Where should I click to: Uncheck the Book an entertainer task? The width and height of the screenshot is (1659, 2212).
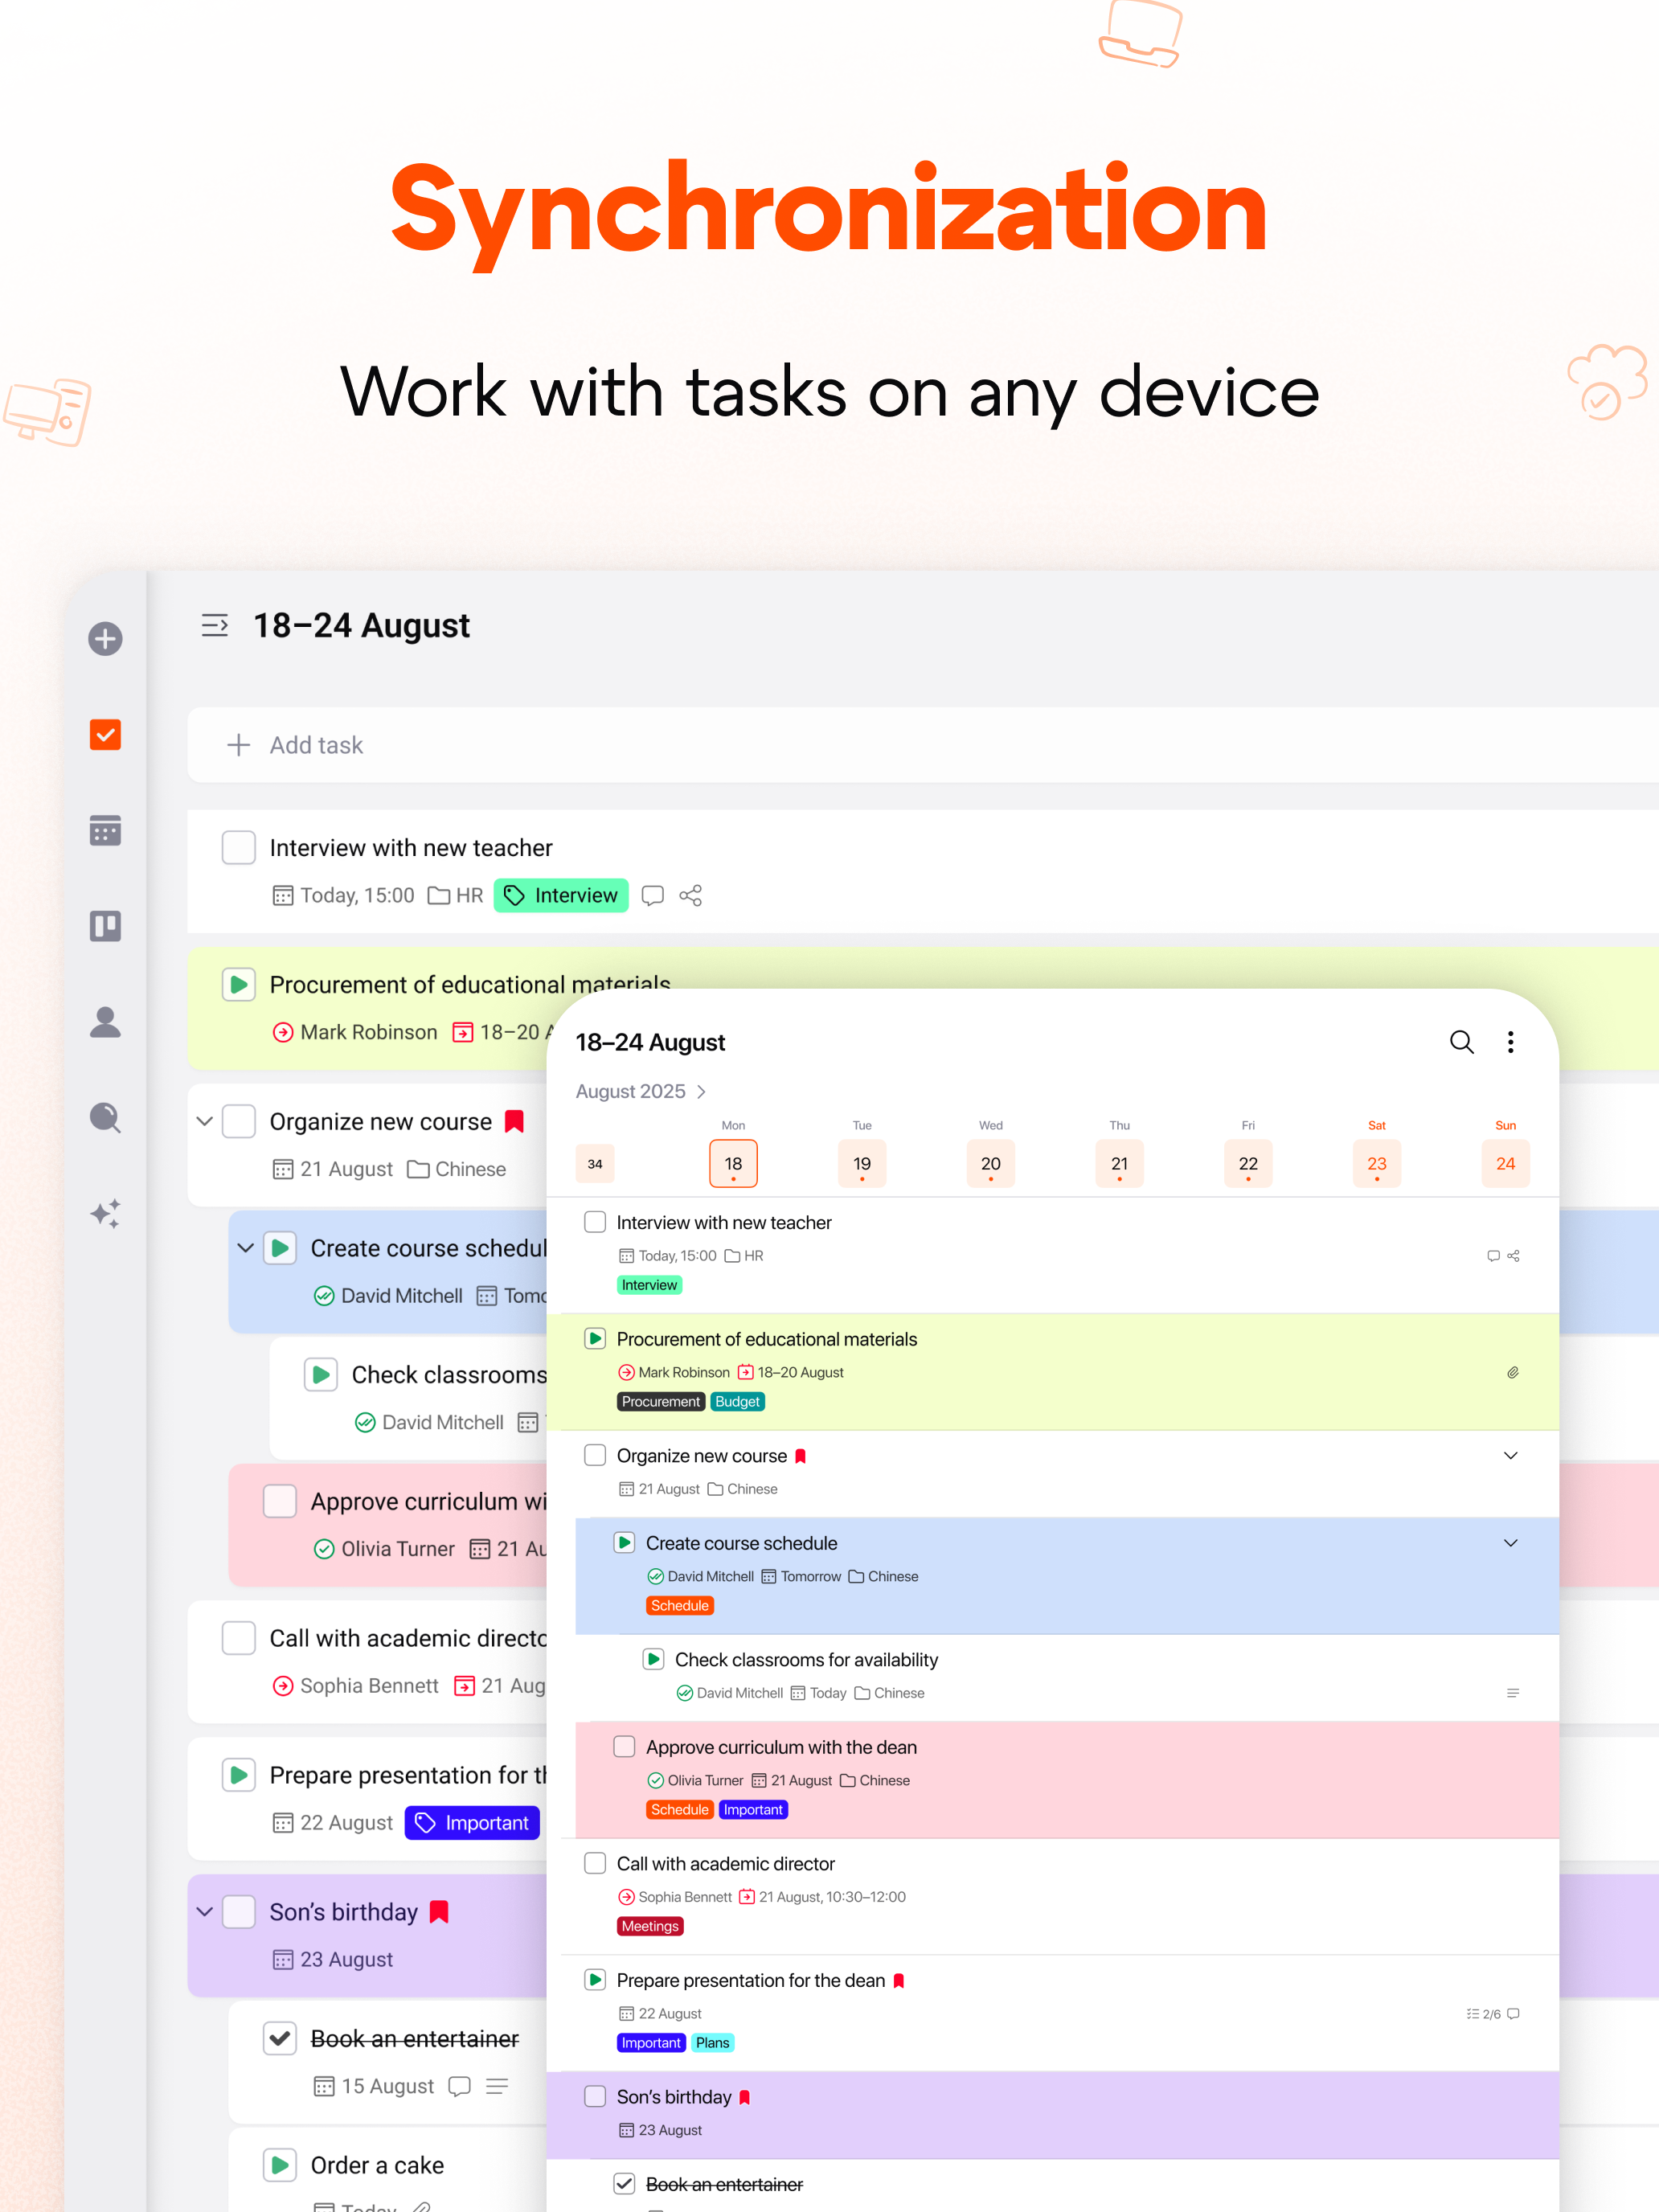coord(280,2038)
